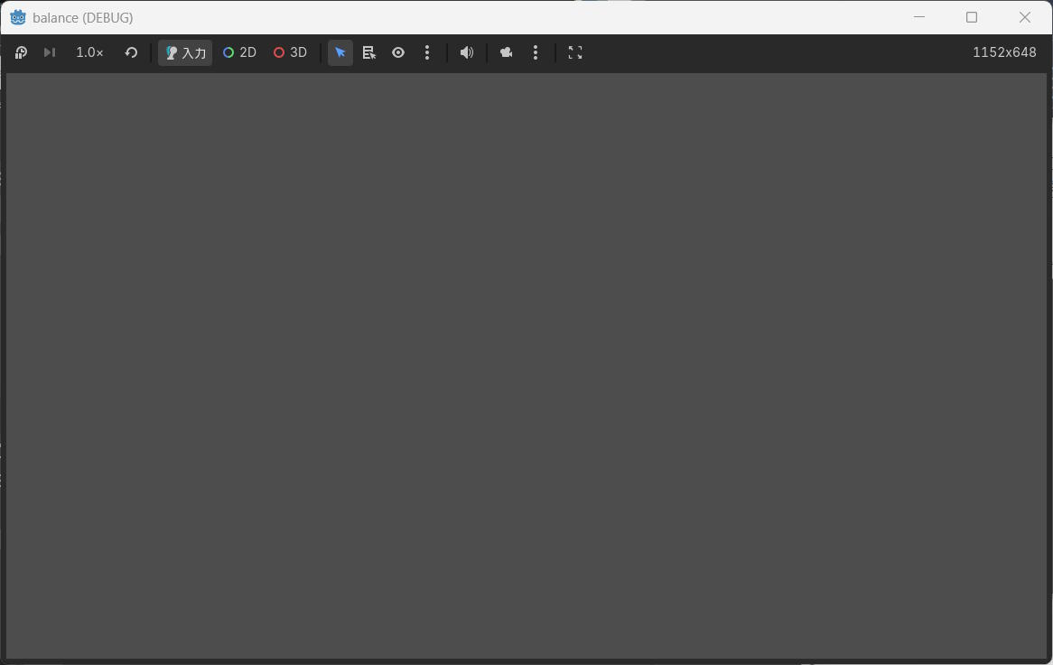Click the Godot icon in title bar

pyautogui.click(x=18, y=17)
